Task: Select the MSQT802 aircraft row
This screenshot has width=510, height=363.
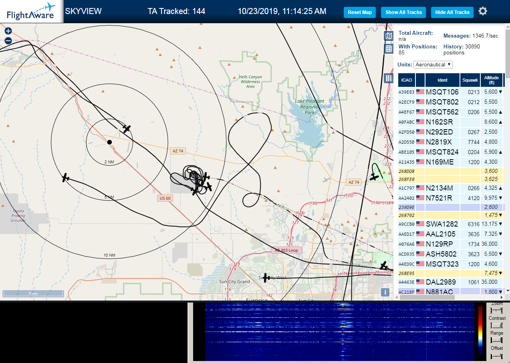Action: click(451, 102)
